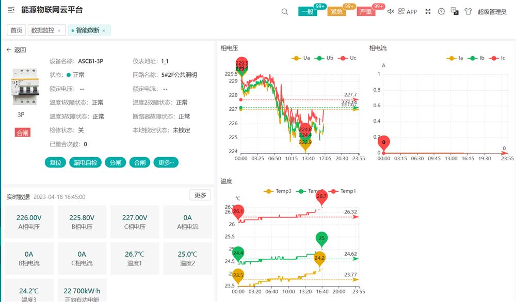This screenshot has height=302, width=516.
Task: Open the help question mark icon
Action: [x=441, y=11]
